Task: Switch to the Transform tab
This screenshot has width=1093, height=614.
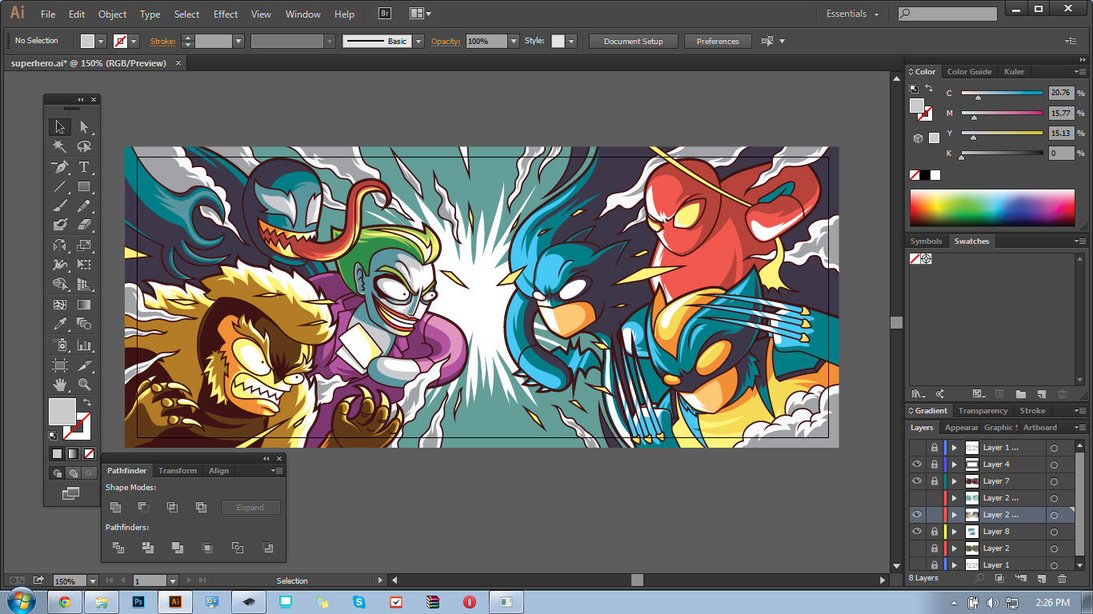Action: point(177,471)
